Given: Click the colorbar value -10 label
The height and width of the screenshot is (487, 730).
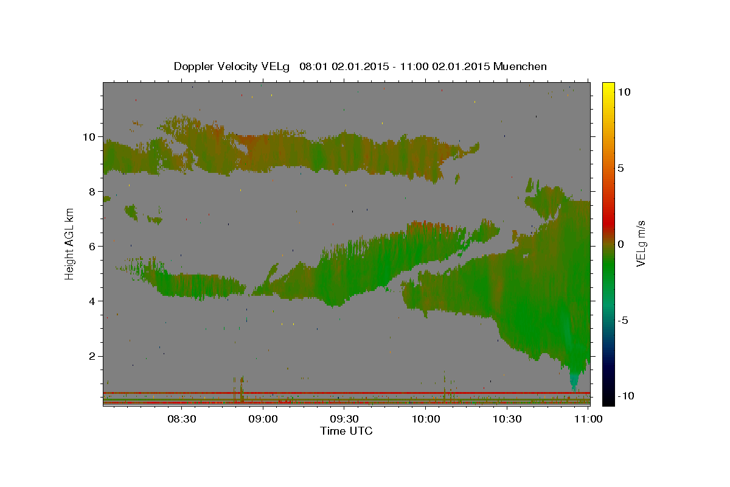Looking at the screenshot, I should pyautogui.click(x=625, y=396).
